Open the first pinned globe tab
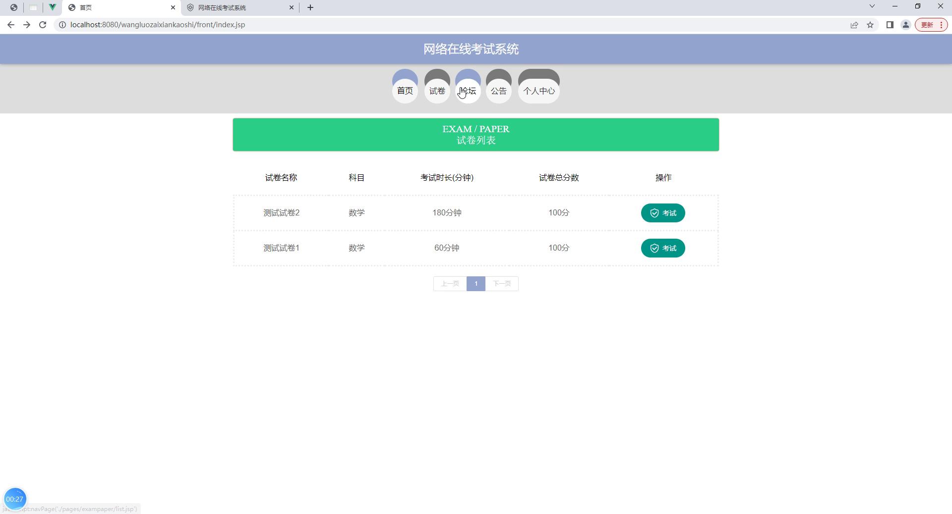 (x=14, y=7)
